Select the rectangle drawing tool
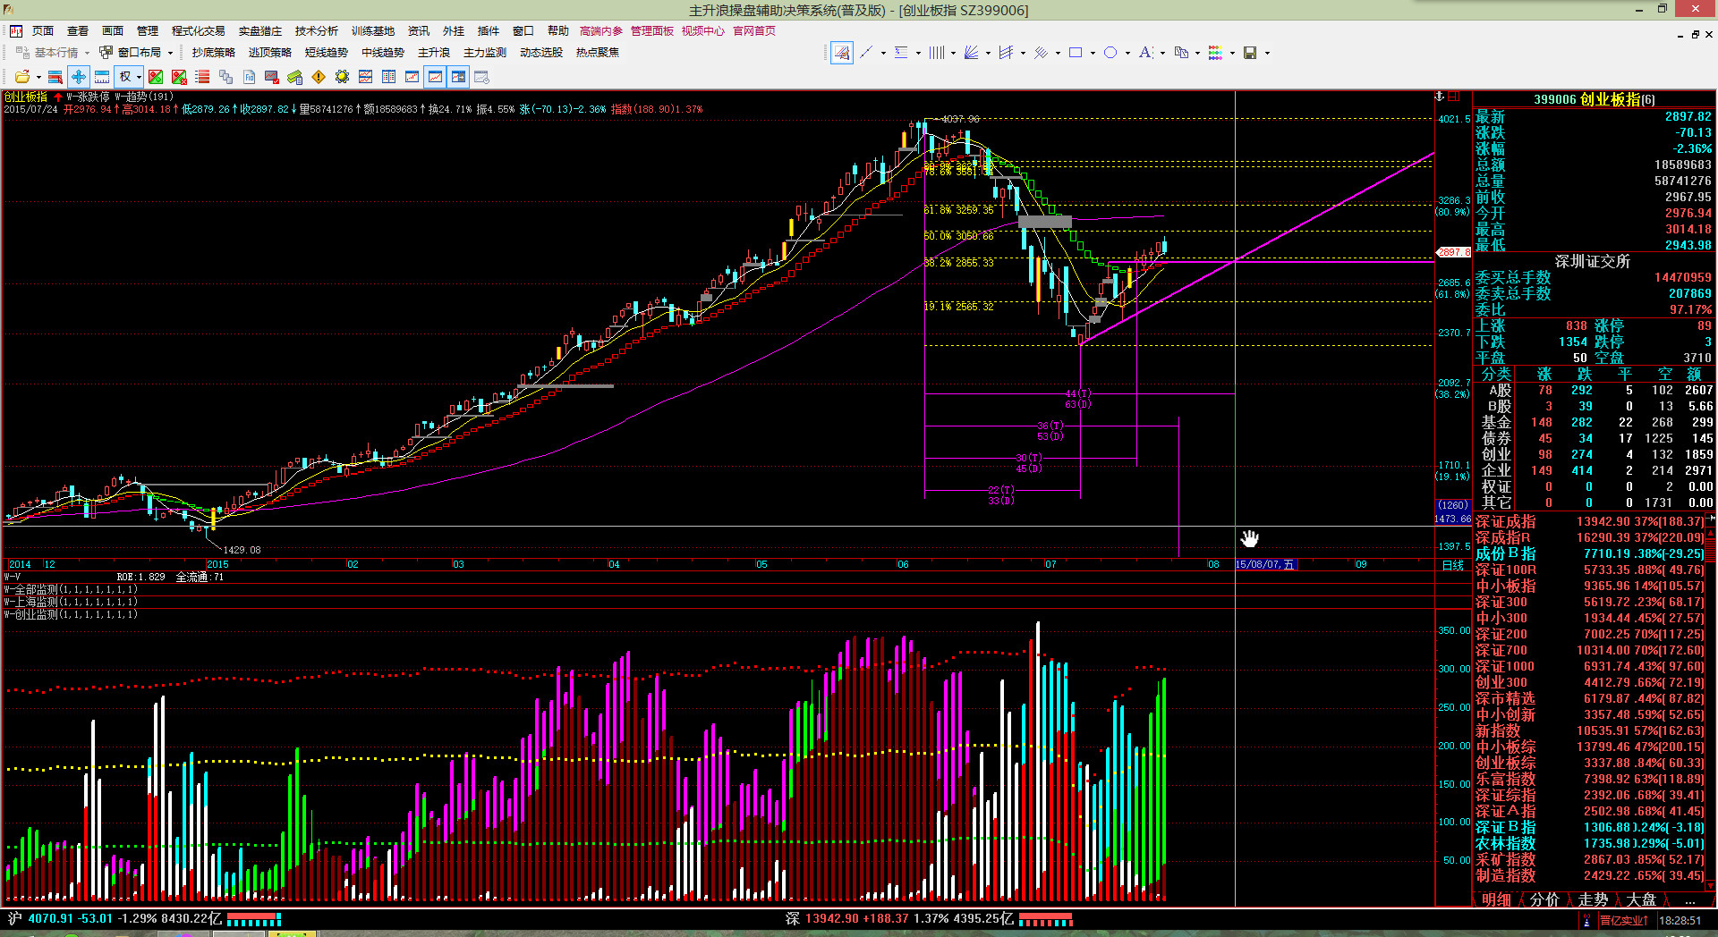 pyautogui.click(x=1076, y=53)
